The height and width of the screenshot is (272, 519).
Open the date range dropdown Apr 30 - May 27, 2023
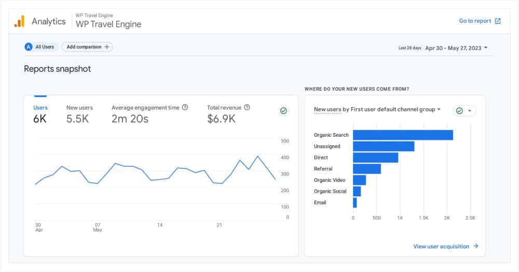456,48
